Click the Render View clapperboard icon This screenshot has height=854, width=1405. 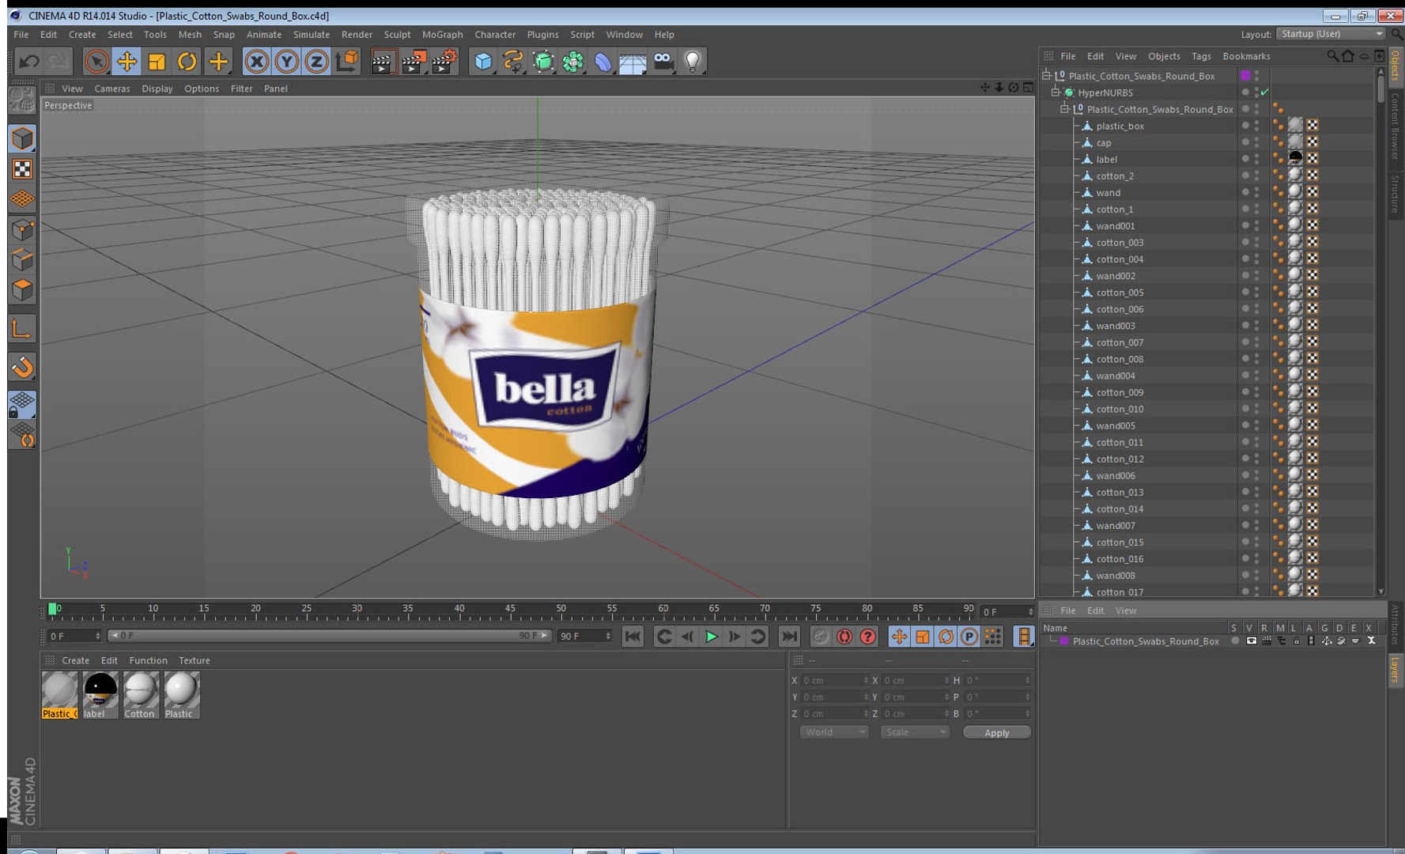[x=383, y=61]
